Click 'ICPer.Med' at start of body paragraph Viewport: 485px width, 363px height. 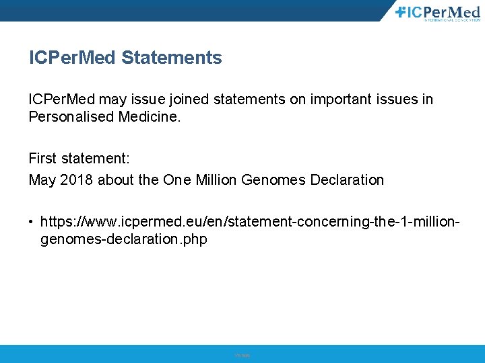pyautogui.click(x=62, y=99)
